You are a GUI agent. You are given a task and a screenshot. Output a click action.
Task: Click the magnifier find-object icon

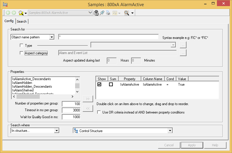click(x=21, y=13)
